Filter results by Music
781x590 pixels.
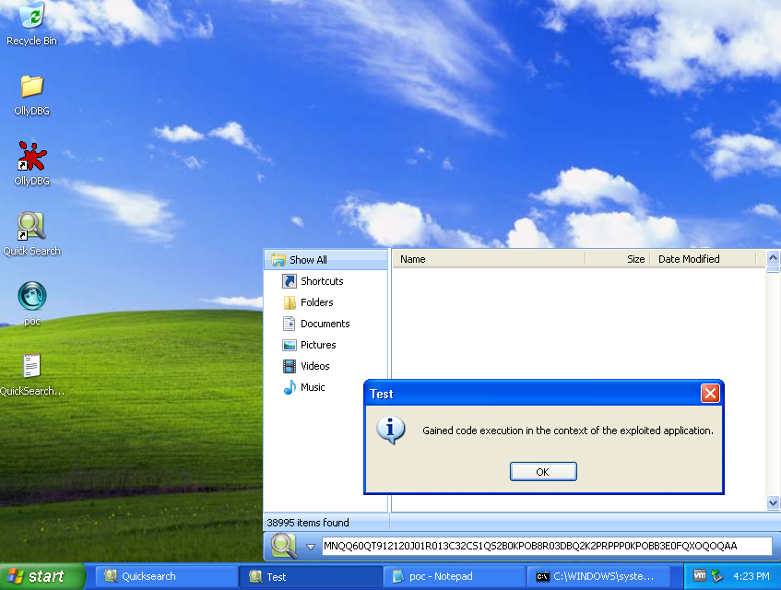click(x=313, y=387)
